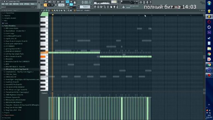Open the Control lane selector dropdown

45,93
